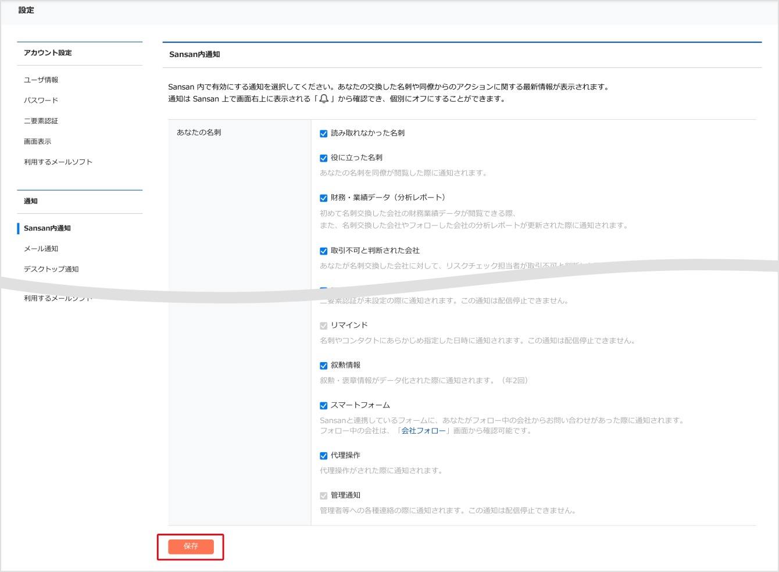Go to パスワード settings
The width and height of the screenshot is (779, 572).
point(41,100)
